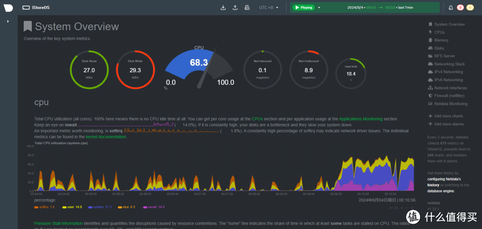This screenshot has height=229, width=482.
Task: Toggle softirq dimension in chart legend
Action: tap(44, 207)
